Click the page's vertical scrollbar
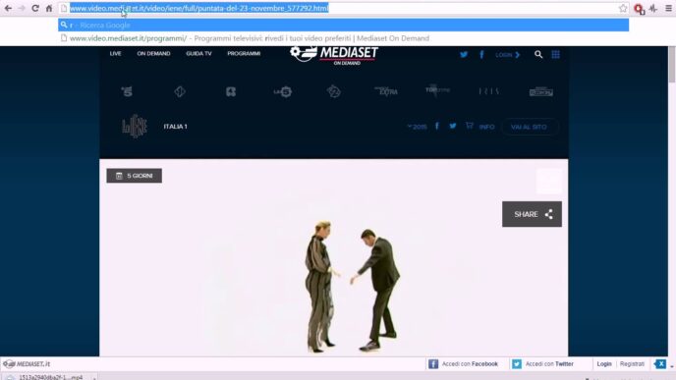This screenshot has height=380, width=676. click(x=672, y=65)
